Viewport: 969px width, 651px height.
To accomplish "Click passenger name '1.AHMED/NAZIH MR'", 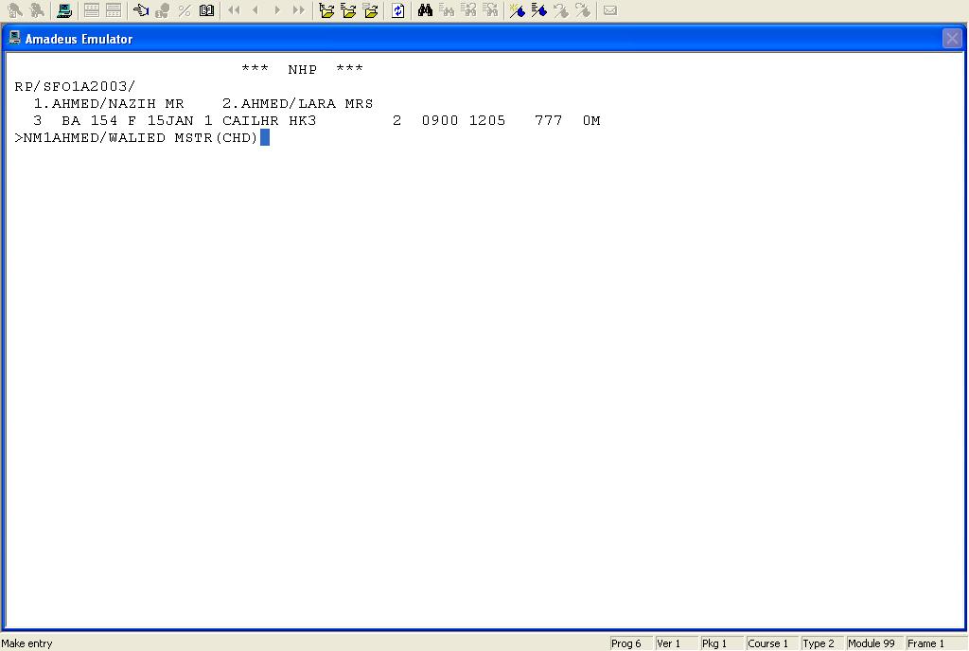I will [x=109, y=104].
